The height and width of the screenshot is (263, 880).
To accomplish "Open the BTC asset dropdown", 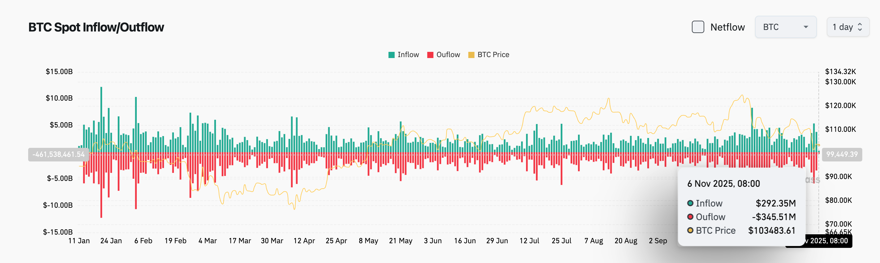I will tap(785, 27).
